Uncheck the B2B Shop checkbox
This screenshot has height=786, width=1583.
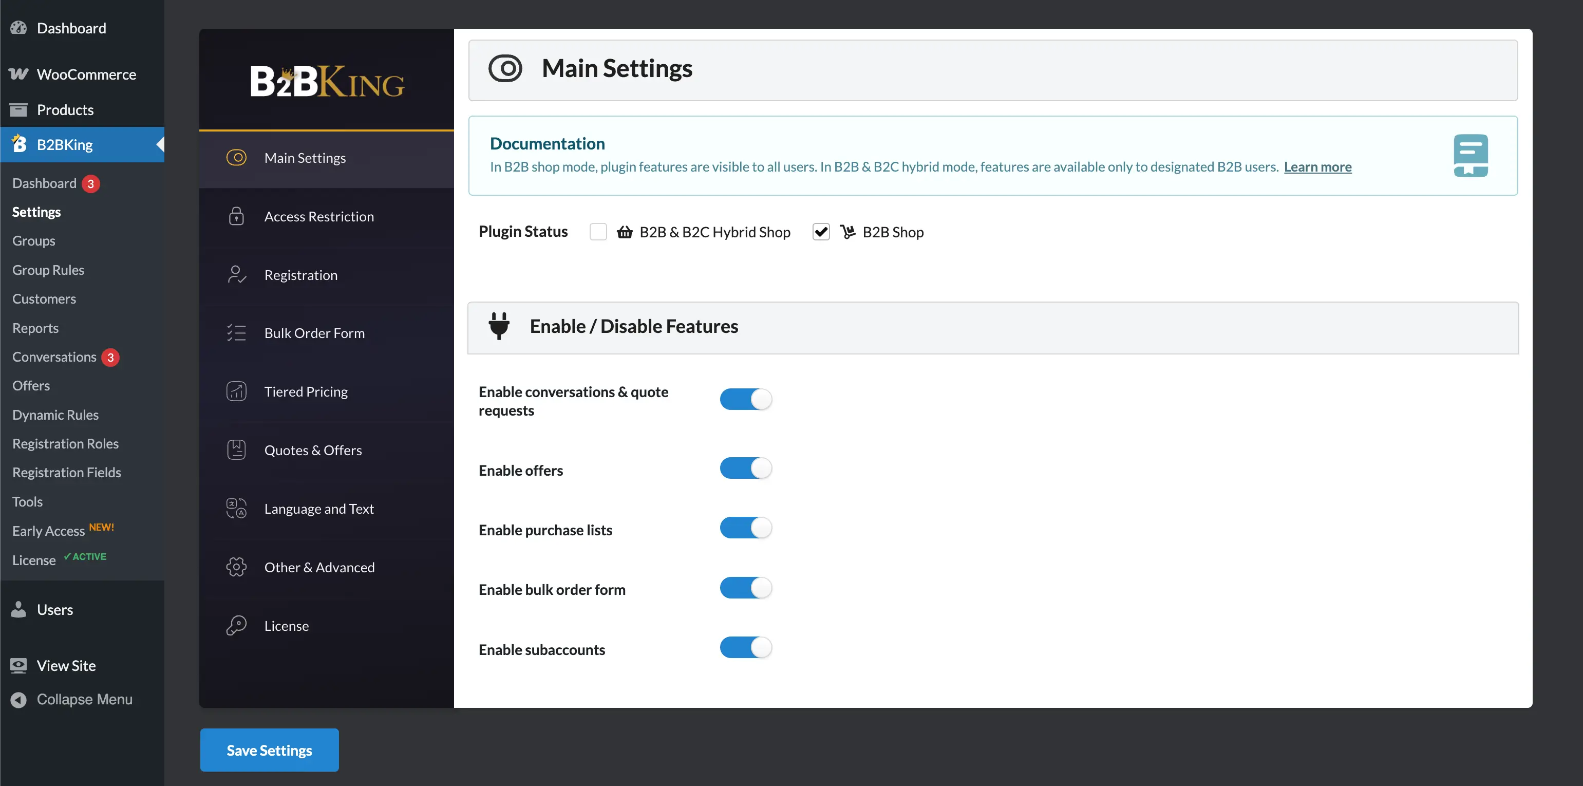(x=820, y=232)
